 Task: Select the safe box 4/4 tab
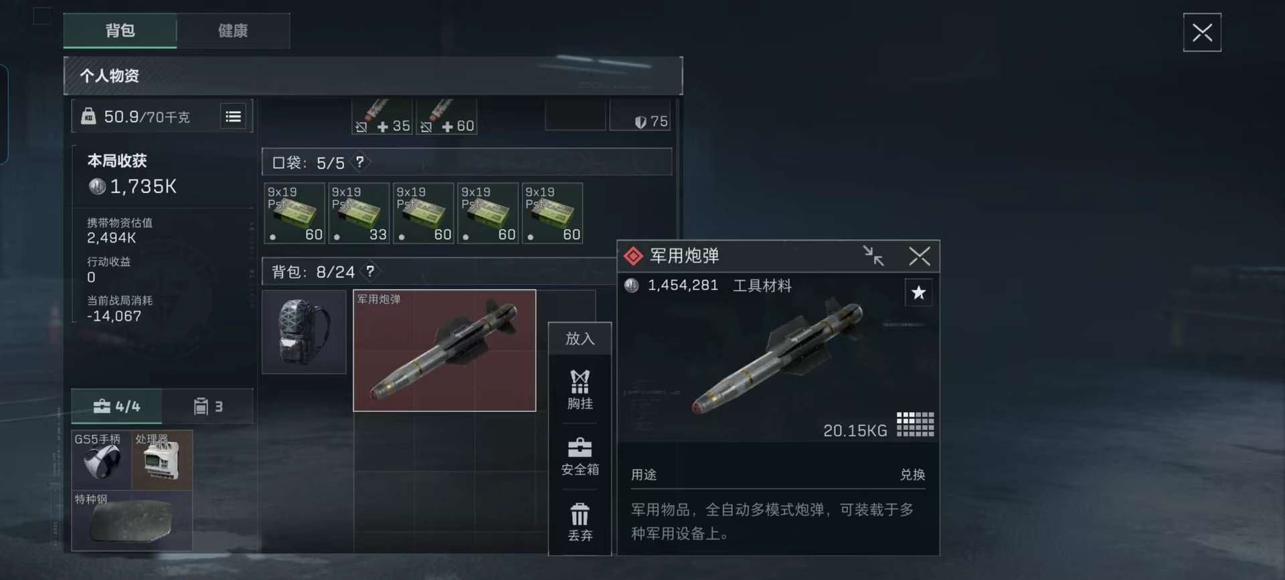(x=116, y=406)
